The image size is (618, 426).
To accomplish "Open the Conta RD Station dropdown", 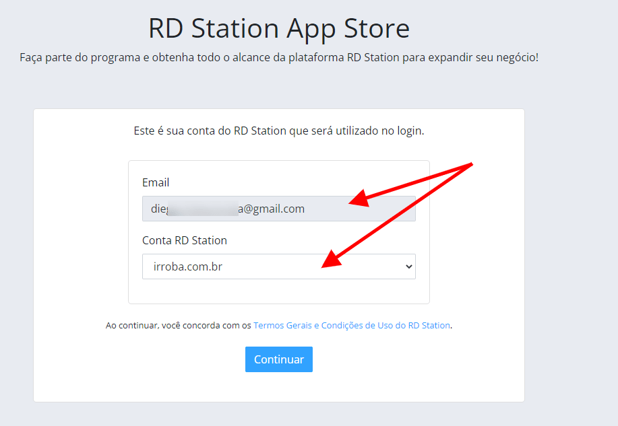I will (x=278, y=267).
